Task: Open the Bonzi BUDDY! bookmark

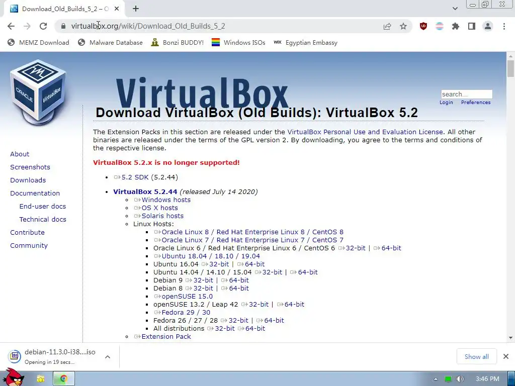Action: [178, 43]
